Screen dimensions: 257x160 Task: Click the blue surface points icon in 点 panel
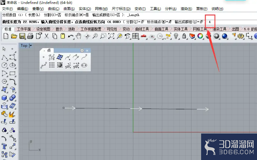click(x=60, y=57)
